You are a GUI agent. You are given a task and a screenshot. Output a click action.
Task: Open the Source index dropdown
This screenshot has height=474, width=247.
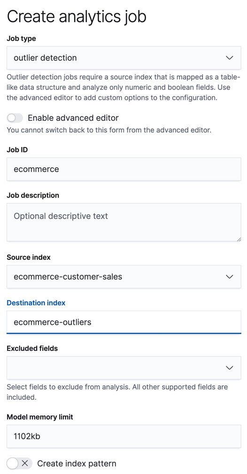123,277
